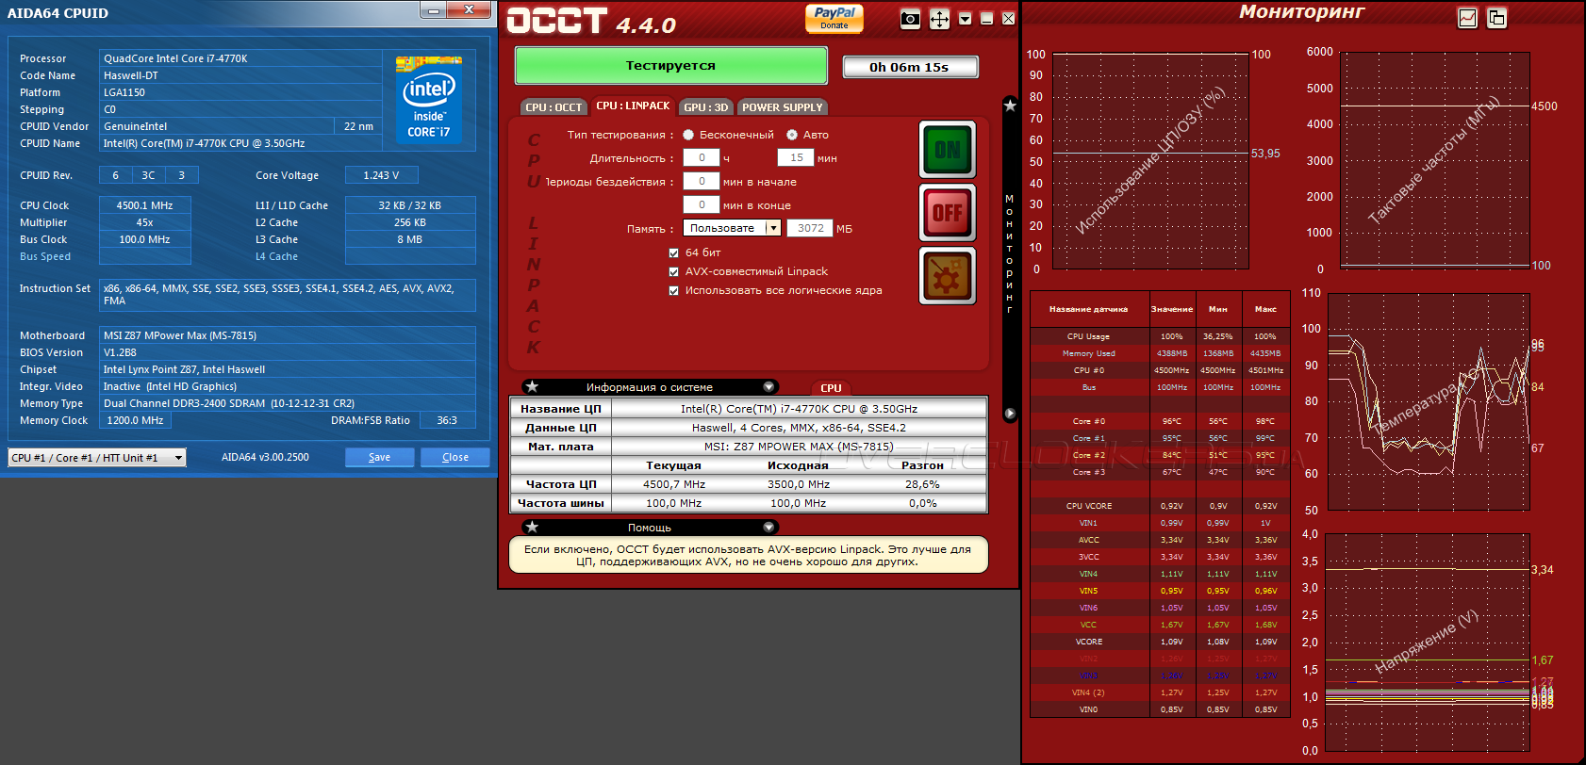Click the CPU VCORE sensor row
Viewport: 1586px width, 765px height.
click(1160, 506)
